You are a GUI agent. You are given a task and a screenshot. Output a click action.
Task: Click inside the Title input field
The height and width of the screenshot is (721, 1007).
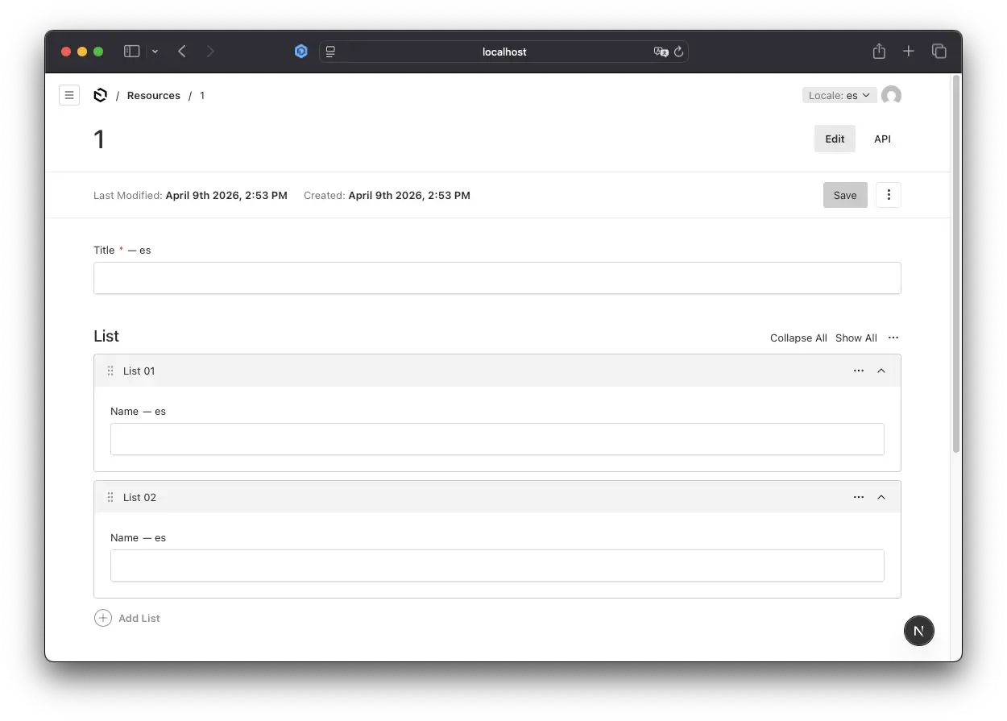[x=497, y=277]
